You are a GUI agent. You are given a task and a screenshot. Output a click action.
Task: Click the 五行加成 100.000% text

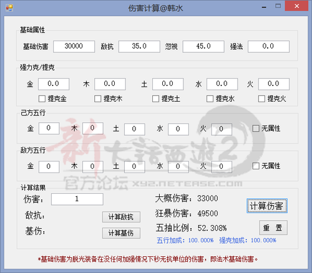[x=185, y=241]
